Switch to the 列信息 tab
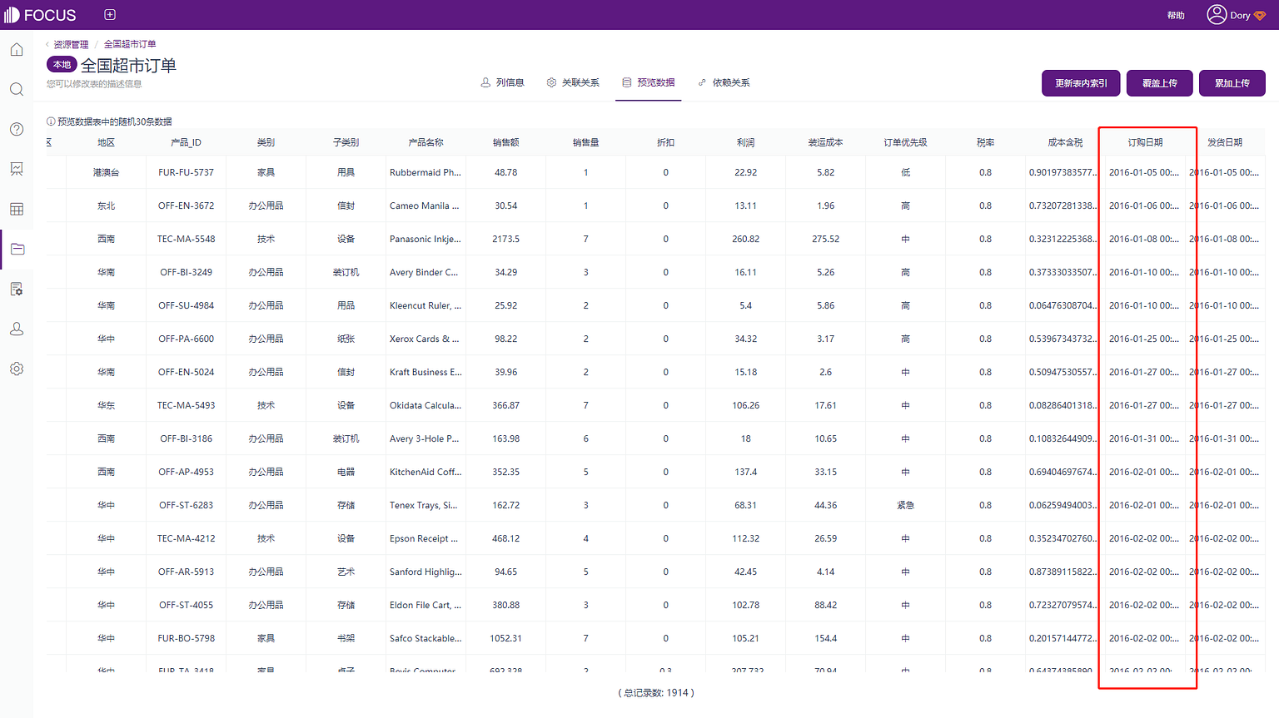The image size is (1279, 718). (x=503, y=82)
